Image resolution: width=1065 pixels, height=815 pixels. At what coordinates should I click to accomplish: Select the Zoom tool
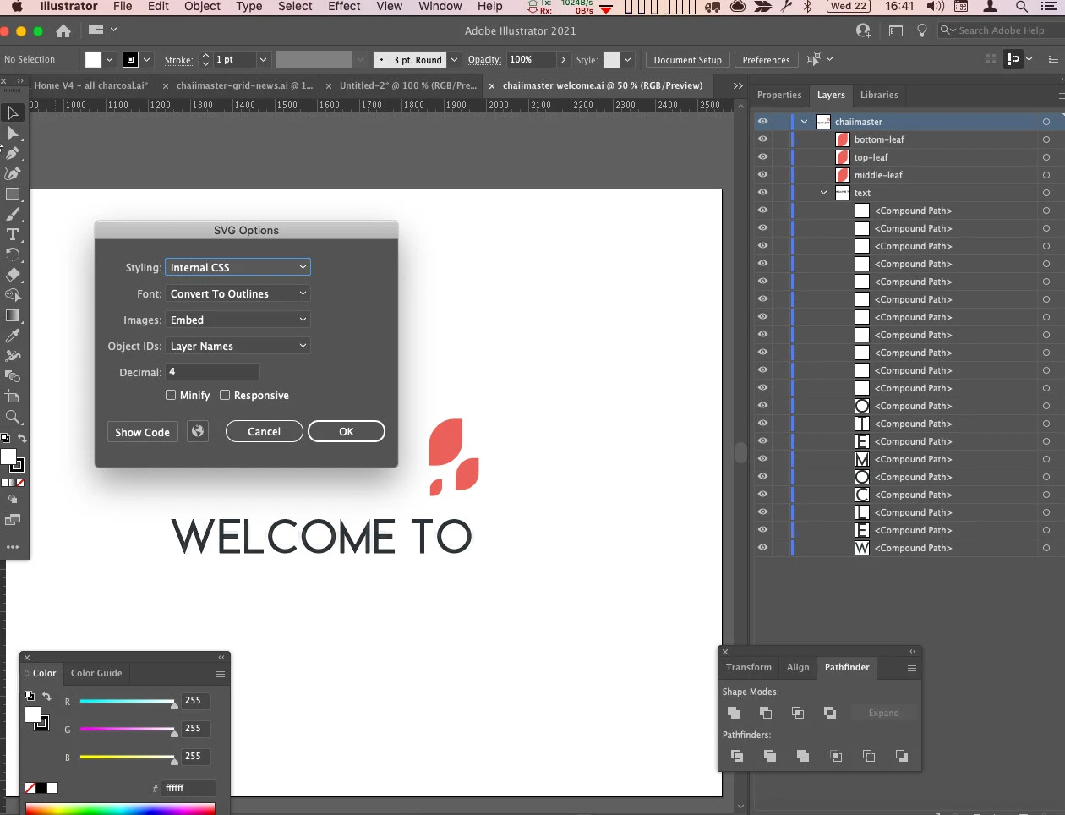tap(13, 417)
